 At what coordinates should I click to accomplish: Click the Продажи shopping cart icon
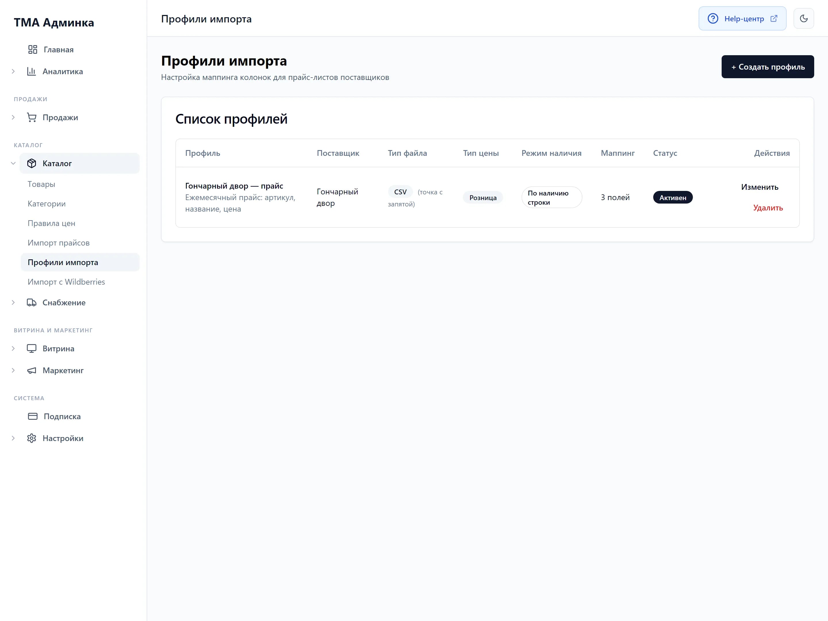31,117
